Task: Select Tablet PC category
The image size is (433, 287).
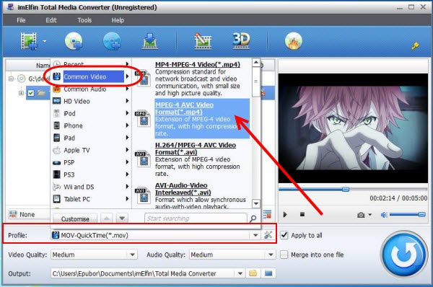Action: click(x=91, y=199)
